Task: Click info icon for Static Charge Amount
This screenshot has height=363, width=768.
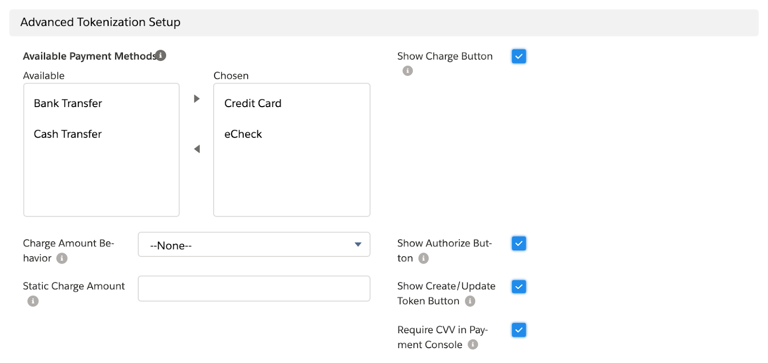Action: click(33, 301)
